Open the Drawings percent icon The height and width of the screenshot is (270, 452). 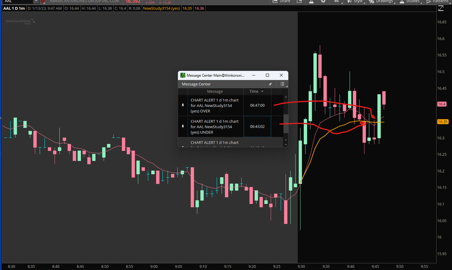click(x=371, y=2)
